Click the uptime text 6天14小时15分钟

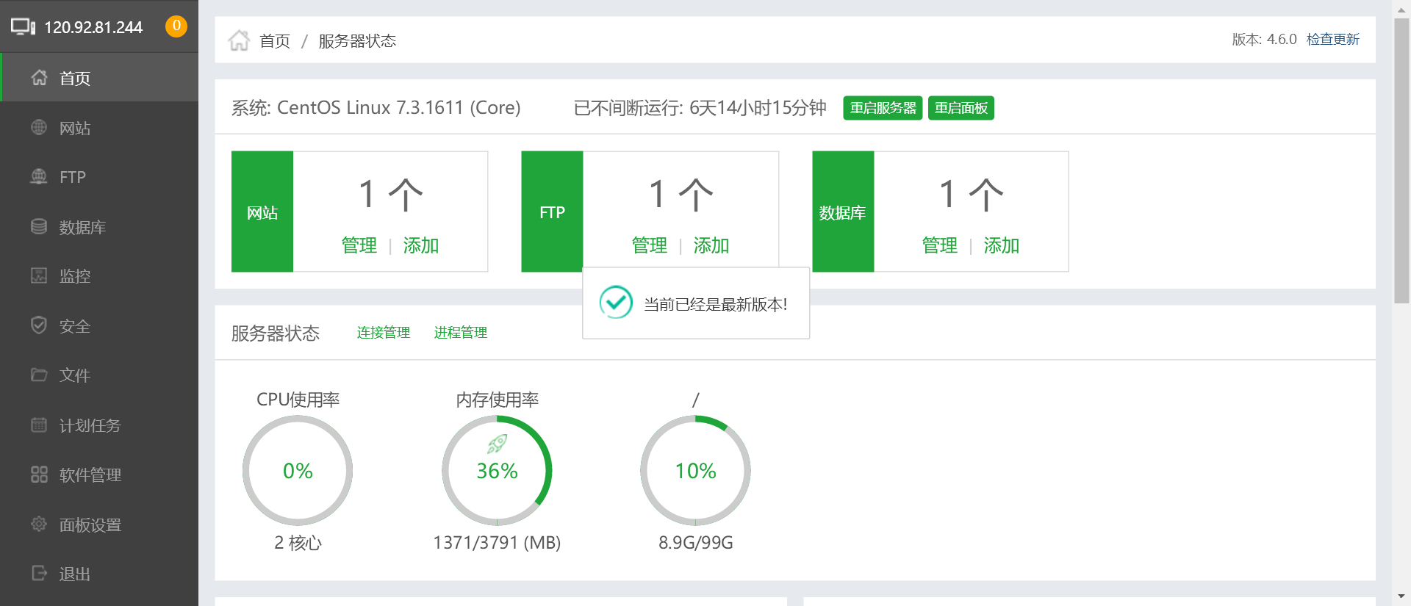click(758, 108)
